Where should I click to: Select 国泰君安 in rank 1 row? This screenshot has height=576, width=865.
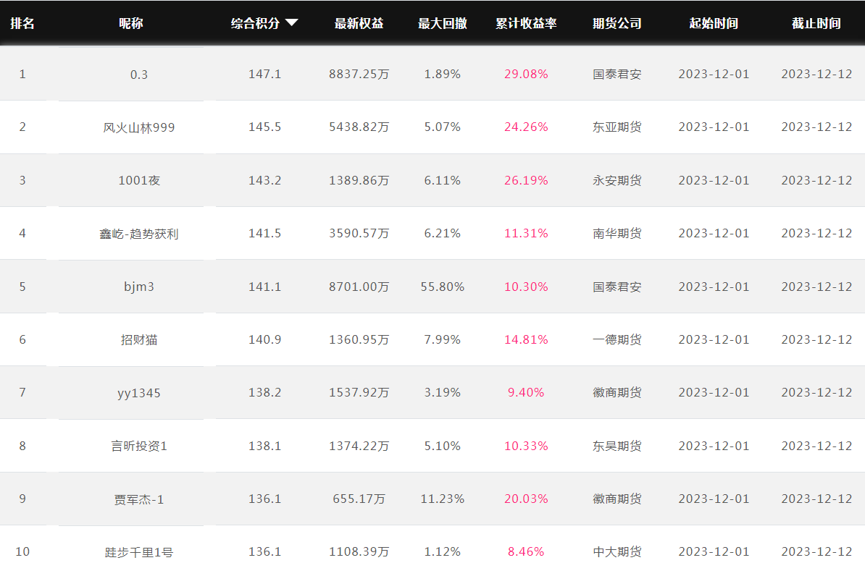pyautogui.click(x=617, y=75)
